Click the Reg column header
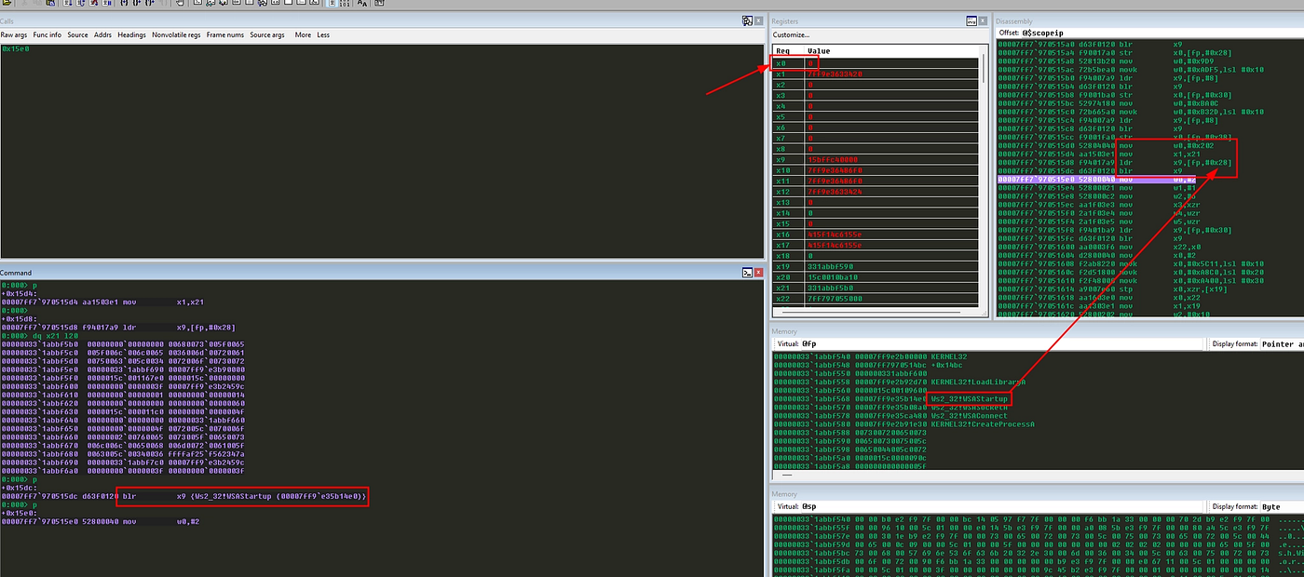 point(788,51)
